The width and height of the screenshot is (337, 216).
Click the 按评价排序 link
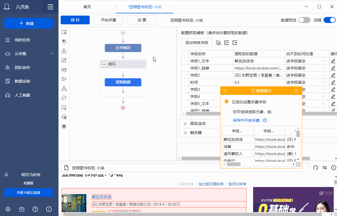tap(237, 184)
